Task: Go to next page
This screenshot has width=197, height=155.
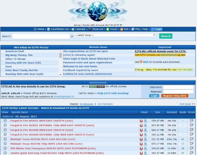Action: [x=185, y=104]
